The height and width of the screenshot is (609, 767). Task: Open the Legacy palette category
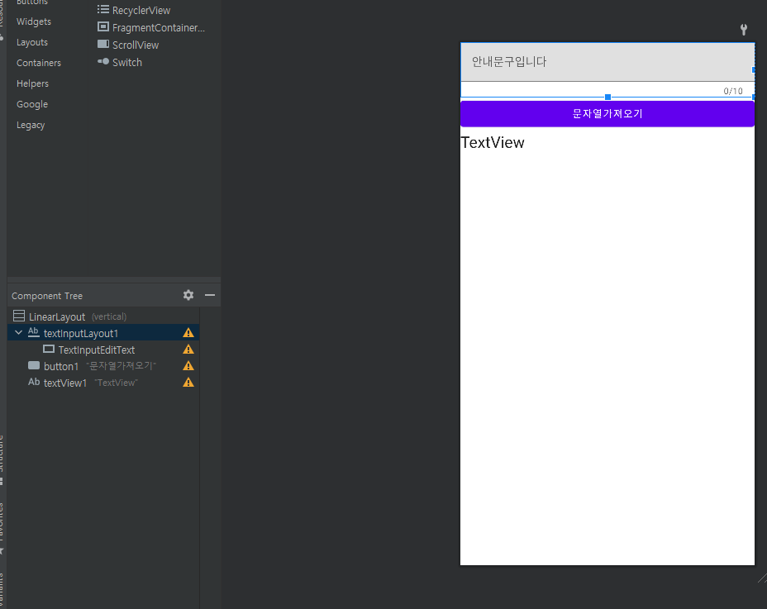tap(31, 125)
